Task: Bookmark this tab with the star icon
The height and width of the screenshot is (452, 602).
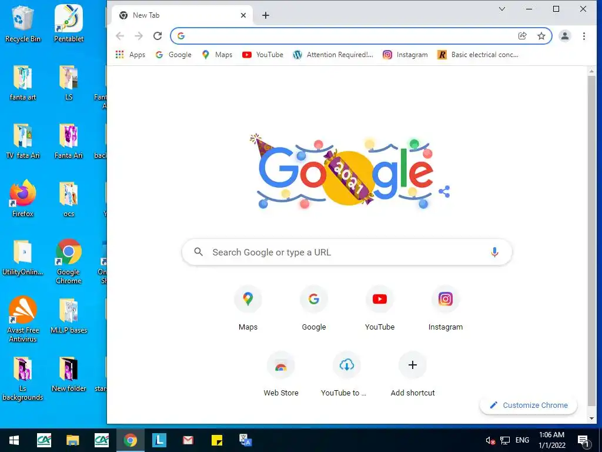Action: pyautogui.click(x=541, y=36)
